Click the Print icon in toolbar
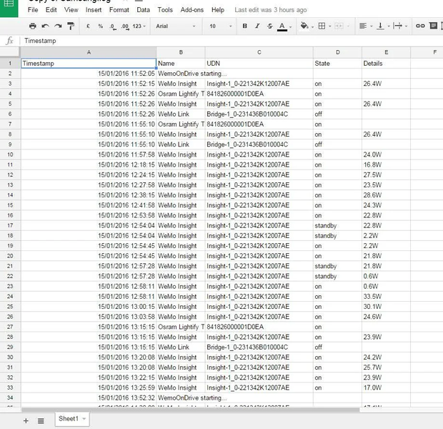 click(32, 26)
